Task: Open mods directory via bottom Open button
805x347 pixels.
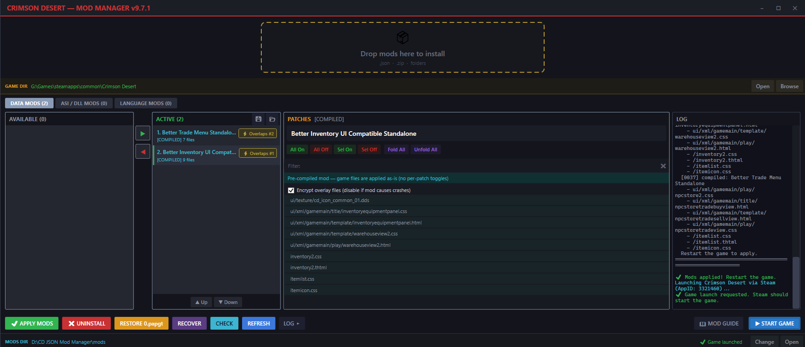Action: [x=792, y=342]
